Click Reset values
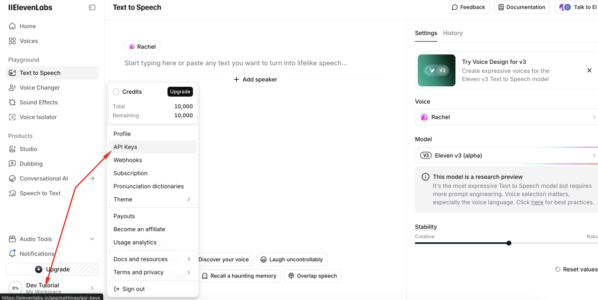The width and height of the screenshot is (598, 300). [577, 269]
